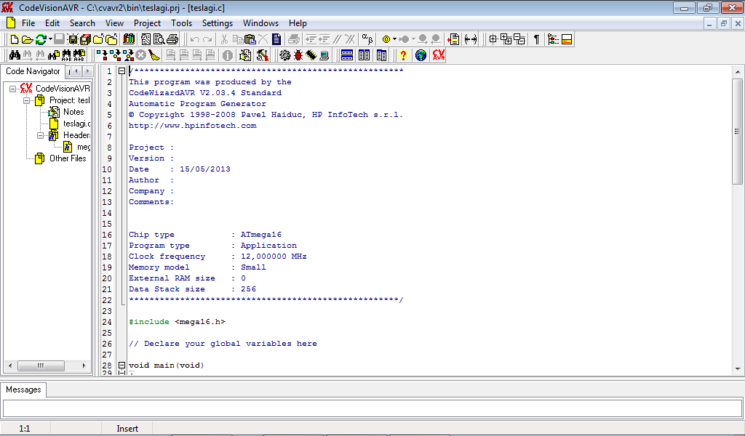Click the broom clean-up icon
The width and height of the screenshot is (745, 436).
click(154, 55)
